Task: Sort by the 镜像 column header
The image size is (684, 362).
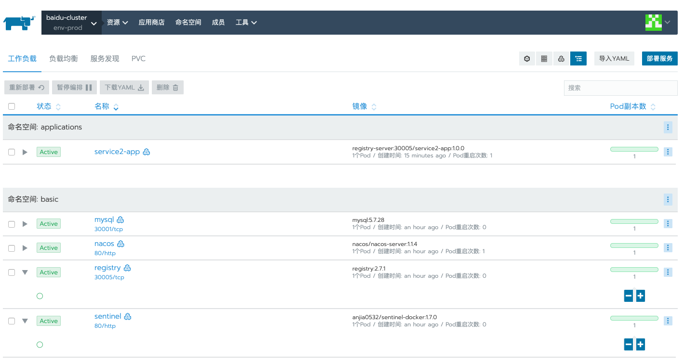Action: tap(364, 106)
